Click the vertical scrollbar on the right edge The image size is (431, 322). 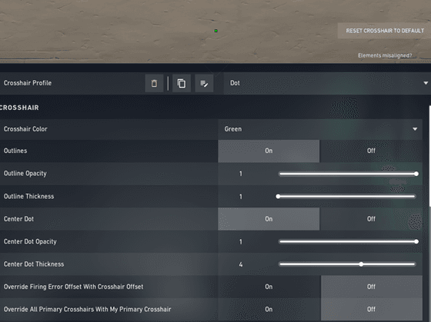coord(429,156)
